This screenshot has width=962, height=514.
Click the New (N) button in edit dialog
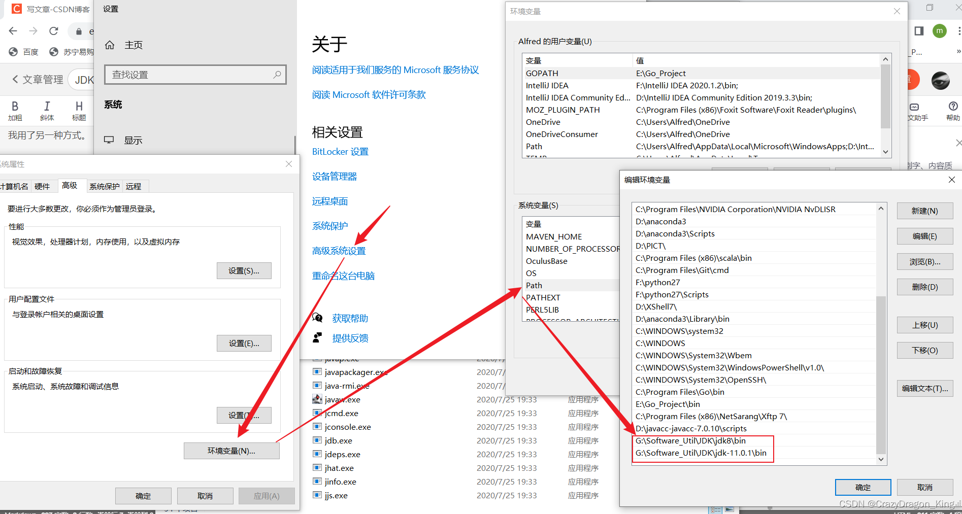(925, 211)
